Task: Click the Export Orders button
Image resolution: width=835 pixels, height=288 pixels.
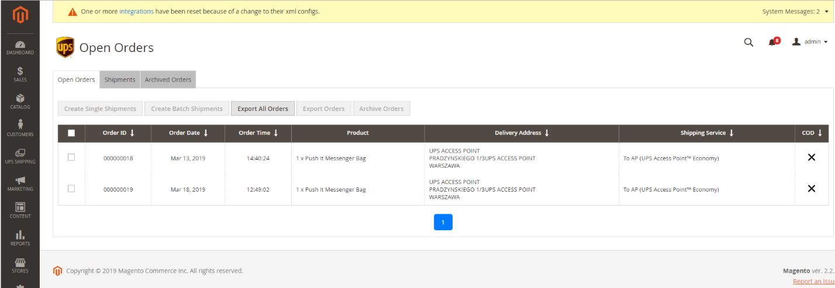Action: (323, 109)
